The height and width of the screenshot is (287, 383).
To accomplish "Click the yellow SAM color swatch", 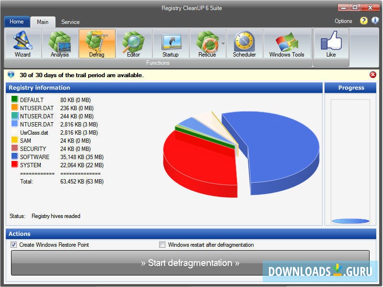I will 15,140.
